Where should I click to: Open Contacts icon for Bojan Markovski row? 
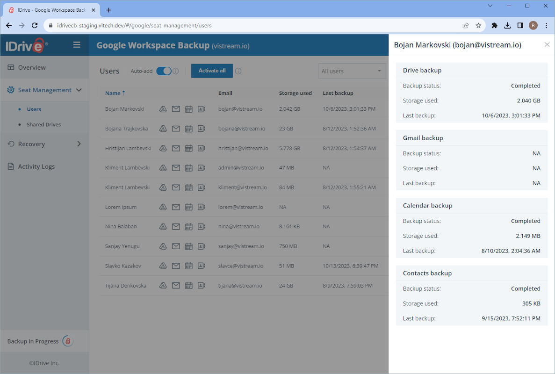pos(202,109)
